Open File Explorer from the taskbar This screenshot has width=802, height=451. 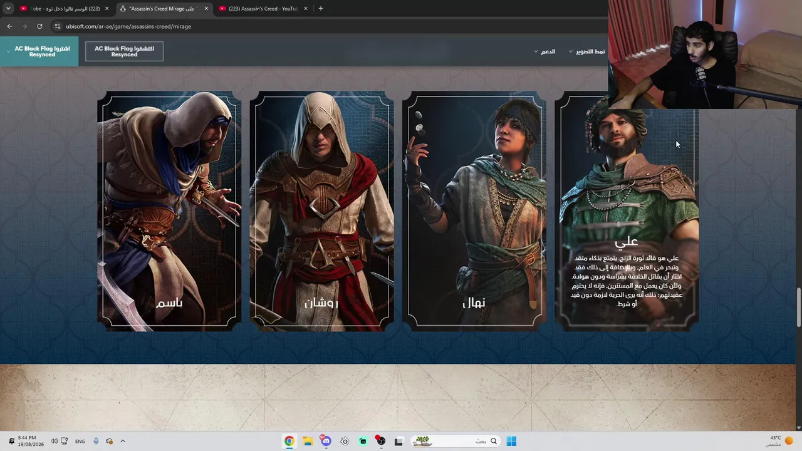pos(308,441)
